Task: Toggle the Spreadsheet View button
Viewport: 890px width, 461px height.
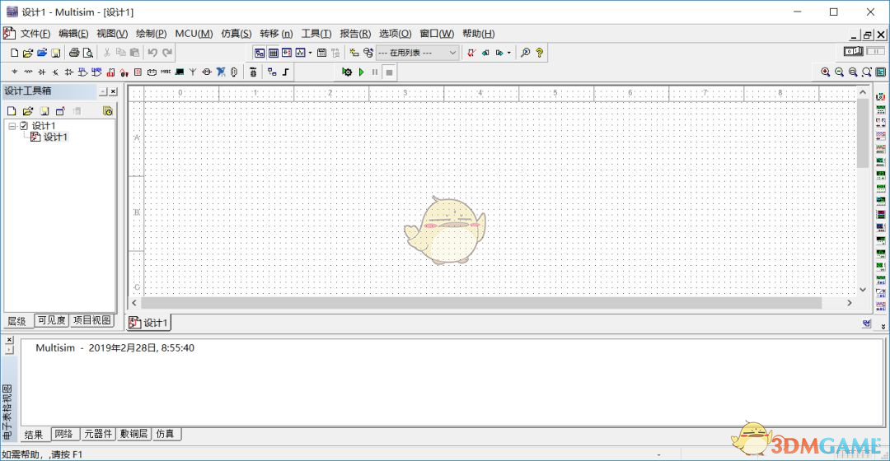Action: point(273,53)
